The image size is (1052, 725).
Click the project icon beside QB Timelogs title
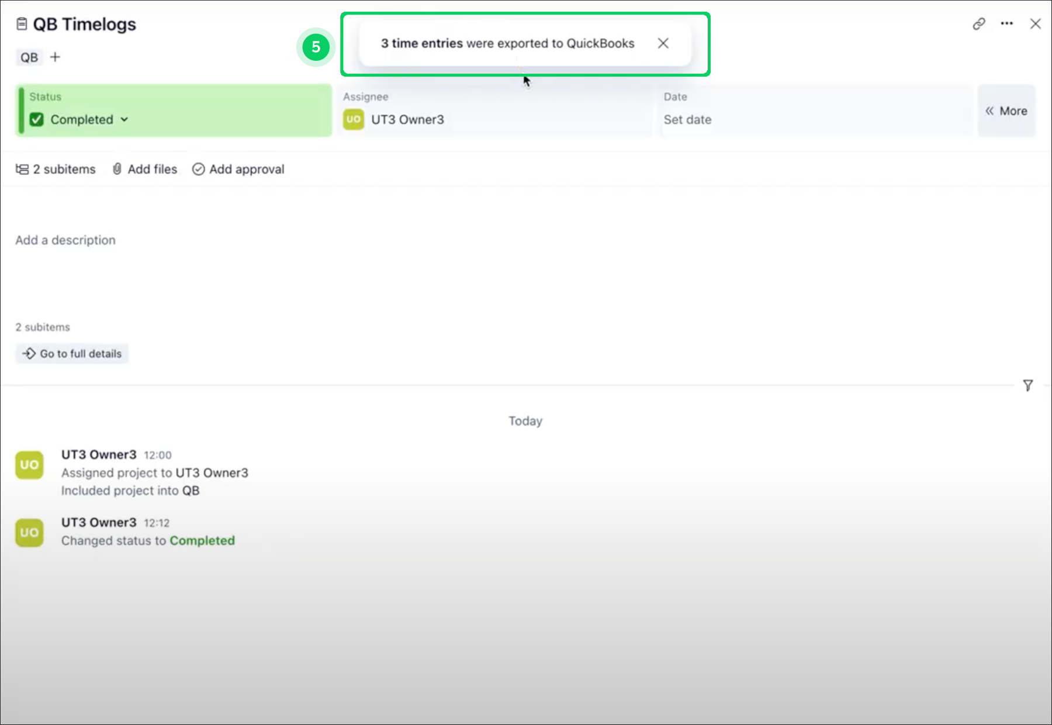point(22,24)
